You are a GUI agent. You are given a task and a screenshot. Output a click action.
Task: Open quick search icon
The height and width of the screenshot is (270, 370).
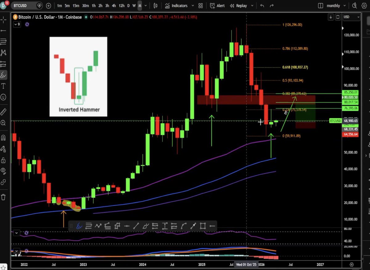pos(355,5)
